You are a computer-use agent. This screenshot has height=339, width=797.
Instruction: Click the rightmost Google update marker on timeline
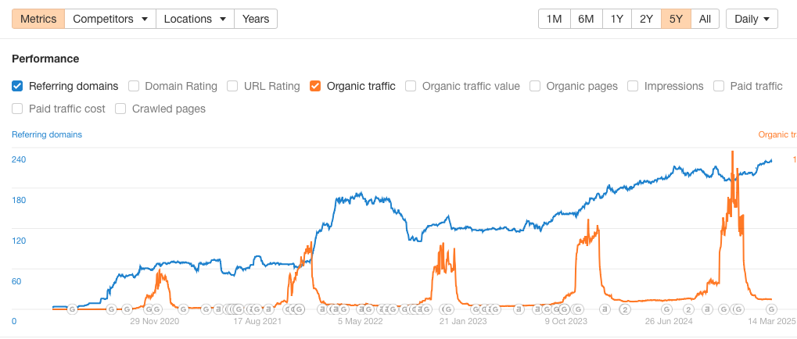pyautogui.click(x=770, y=309)
